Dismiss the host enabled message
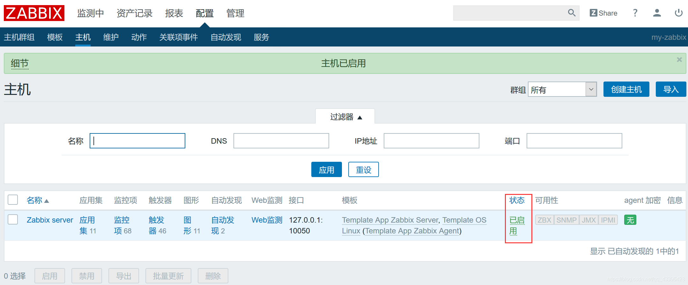 pyautogui.click(x=679, y=60)
